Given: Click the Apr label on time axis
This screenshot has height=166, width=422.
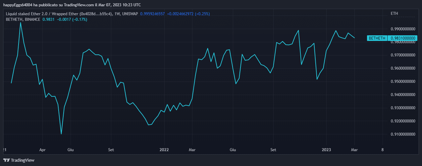Looking at the screenshot, I should pyautogui.click(x=42, y=149).
